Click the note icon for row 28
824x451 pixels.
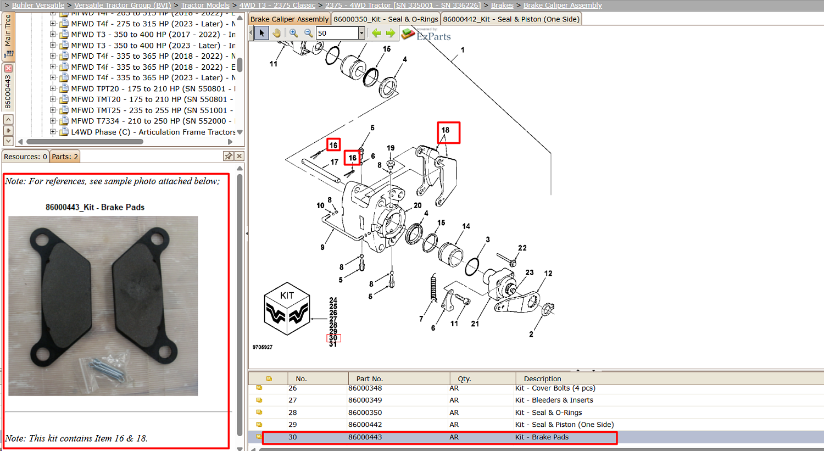[x=259, y=412]
